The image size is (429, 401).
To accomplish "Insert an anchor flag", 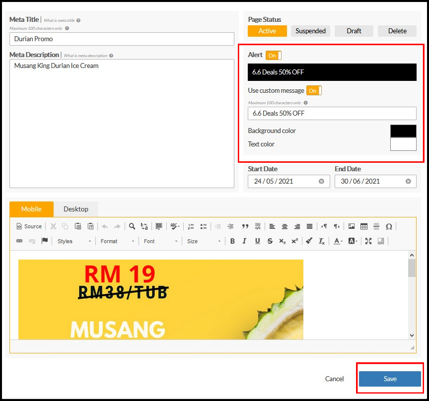I will point(45,241).
